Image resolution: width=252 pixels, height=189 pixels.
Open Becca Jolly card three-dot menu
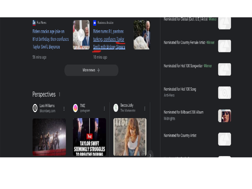144,109
